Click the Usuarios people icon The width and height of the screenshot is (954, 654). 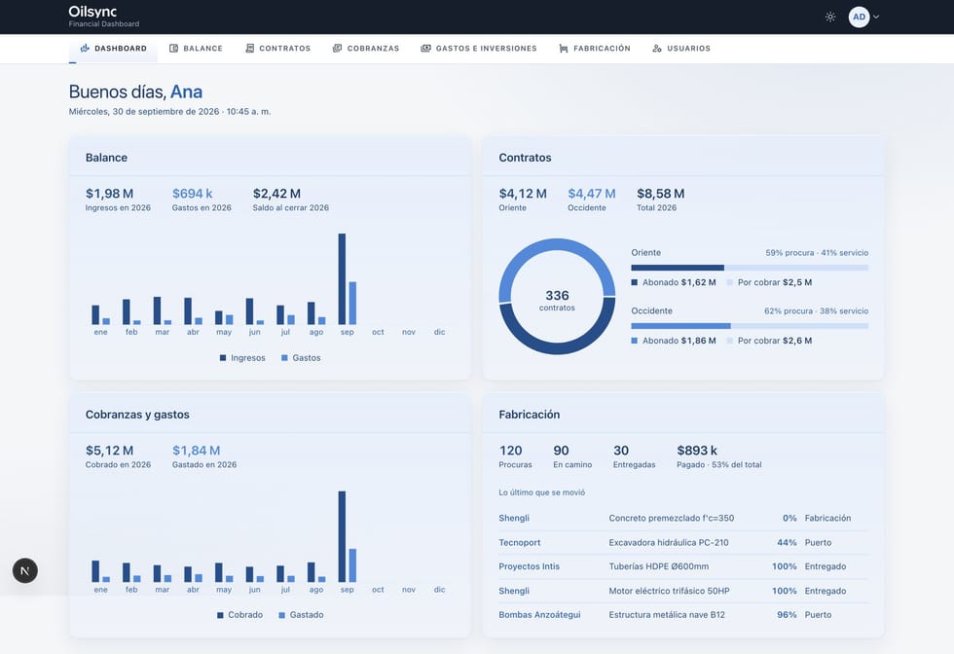657,48
